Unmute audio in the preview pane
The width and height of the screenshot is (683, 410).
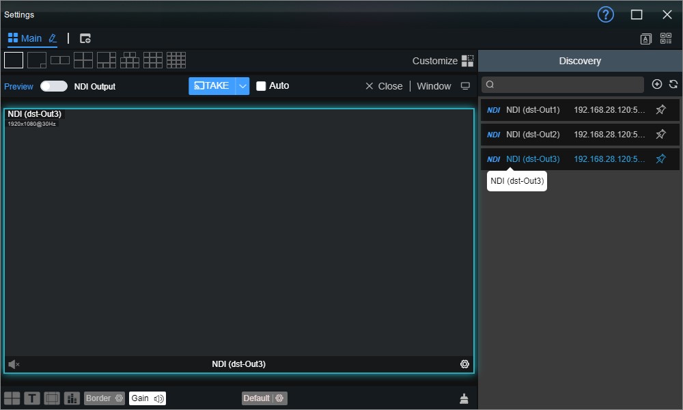(x=14, y=364)
